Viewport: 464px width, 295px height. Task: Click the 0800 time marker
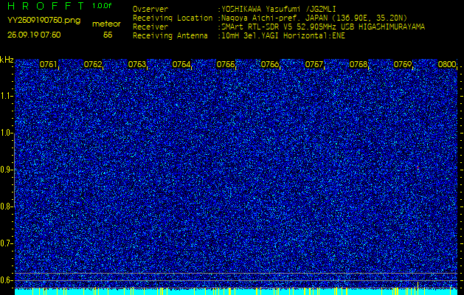[446, 64]
